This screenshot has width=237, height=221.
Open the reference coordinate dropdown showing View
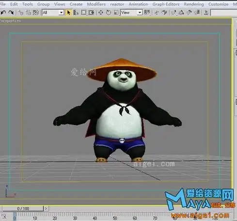pos(131,13)
